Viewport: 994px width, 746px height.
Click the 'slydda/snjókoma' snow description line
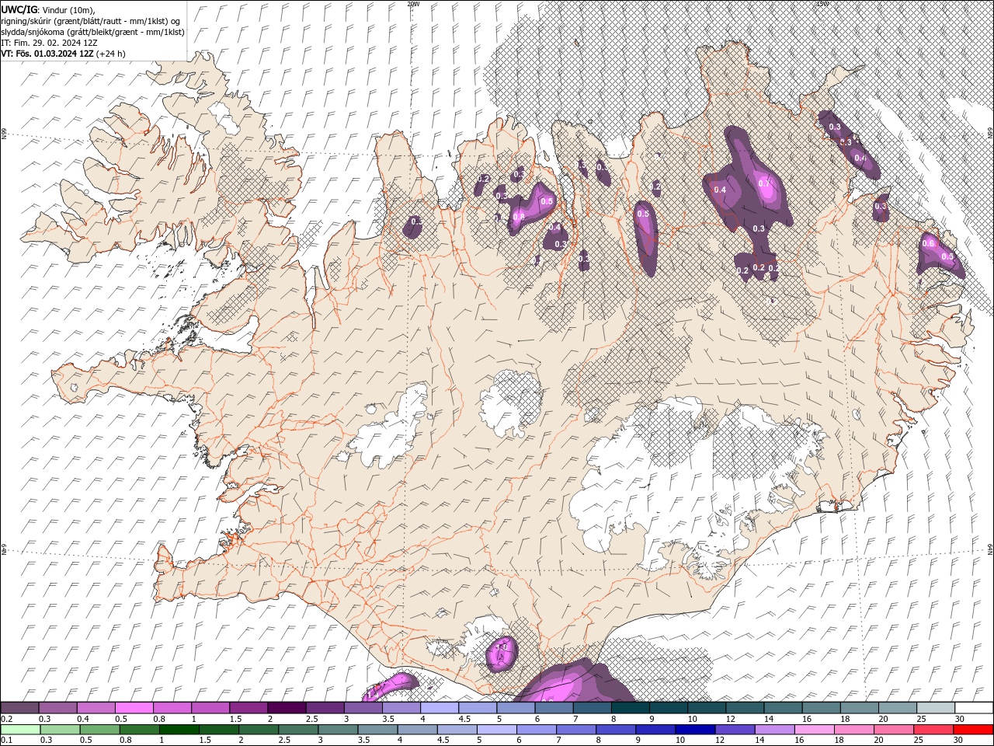point(92,32)
